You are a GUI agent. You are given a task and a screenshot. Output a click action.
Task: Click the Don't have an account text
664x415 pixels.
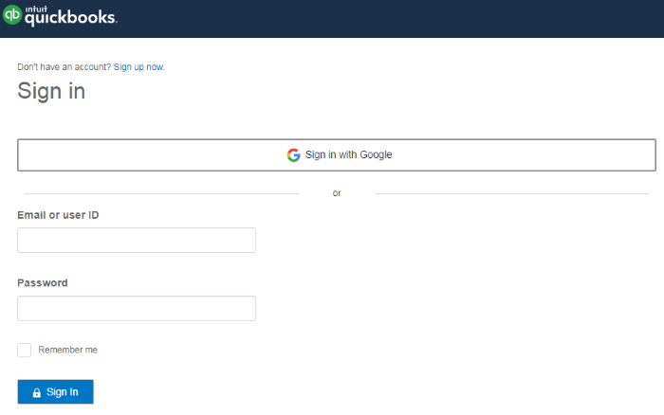tap(64, 67)
